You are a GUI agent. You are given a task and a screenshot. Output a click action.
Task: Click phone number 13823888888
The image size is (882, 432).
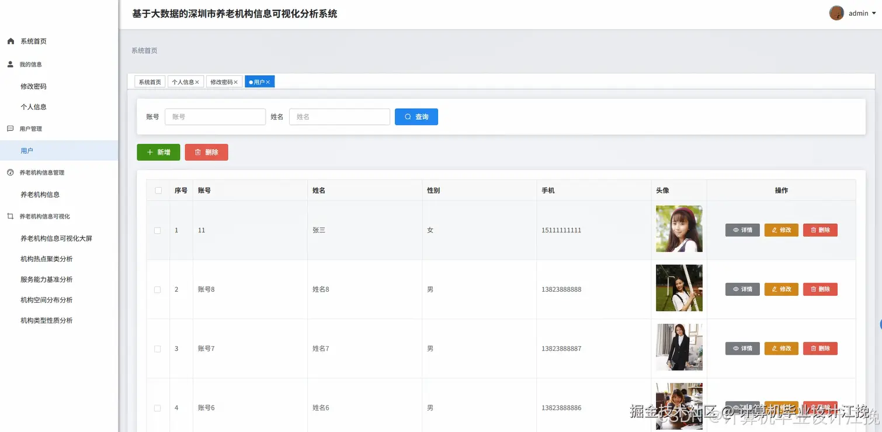click(561, 289)
